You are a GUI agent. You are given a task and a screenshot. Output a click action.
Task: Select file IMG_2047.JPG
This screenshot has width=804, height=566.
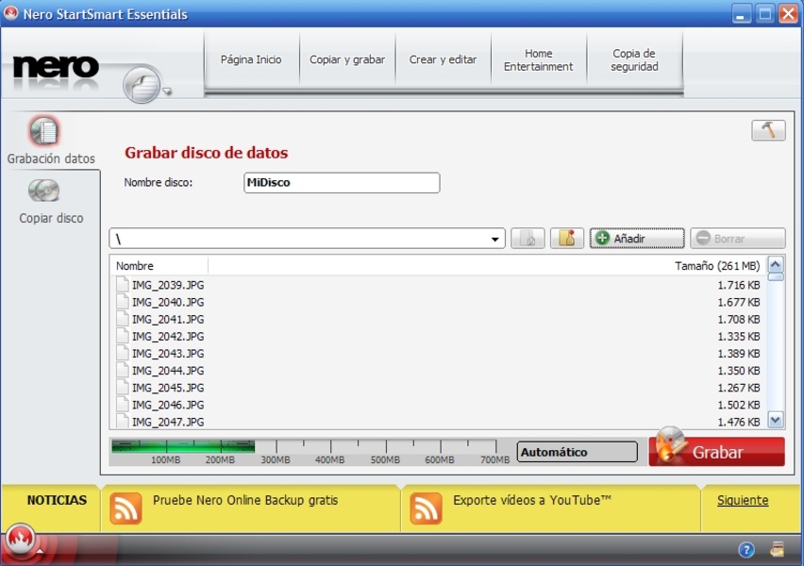click(168, 422)
